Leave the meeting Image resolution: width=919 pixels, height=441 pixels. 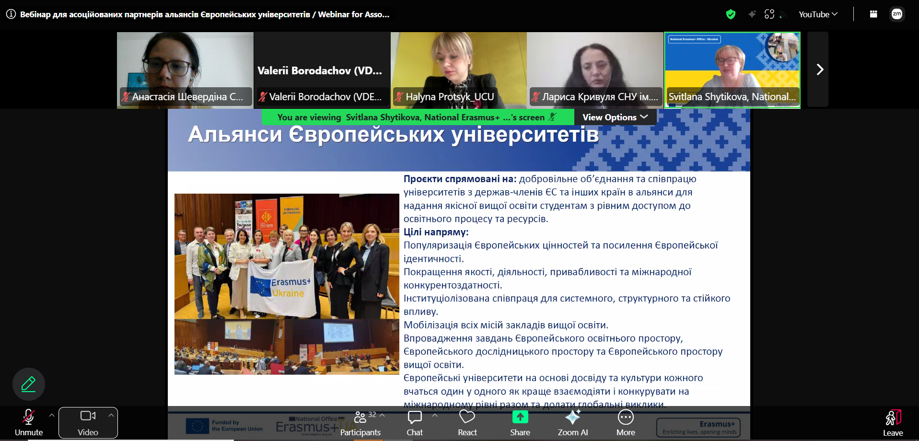(x=893, y=423)
